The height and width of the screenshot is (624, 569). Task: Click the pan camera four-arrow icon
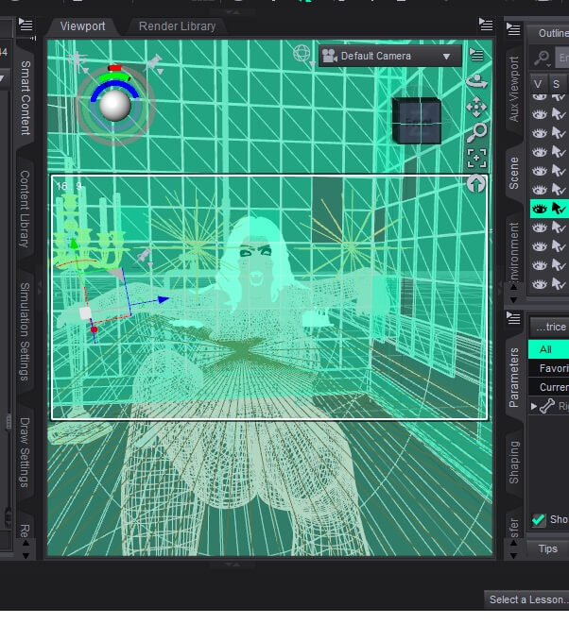[476, 107]
